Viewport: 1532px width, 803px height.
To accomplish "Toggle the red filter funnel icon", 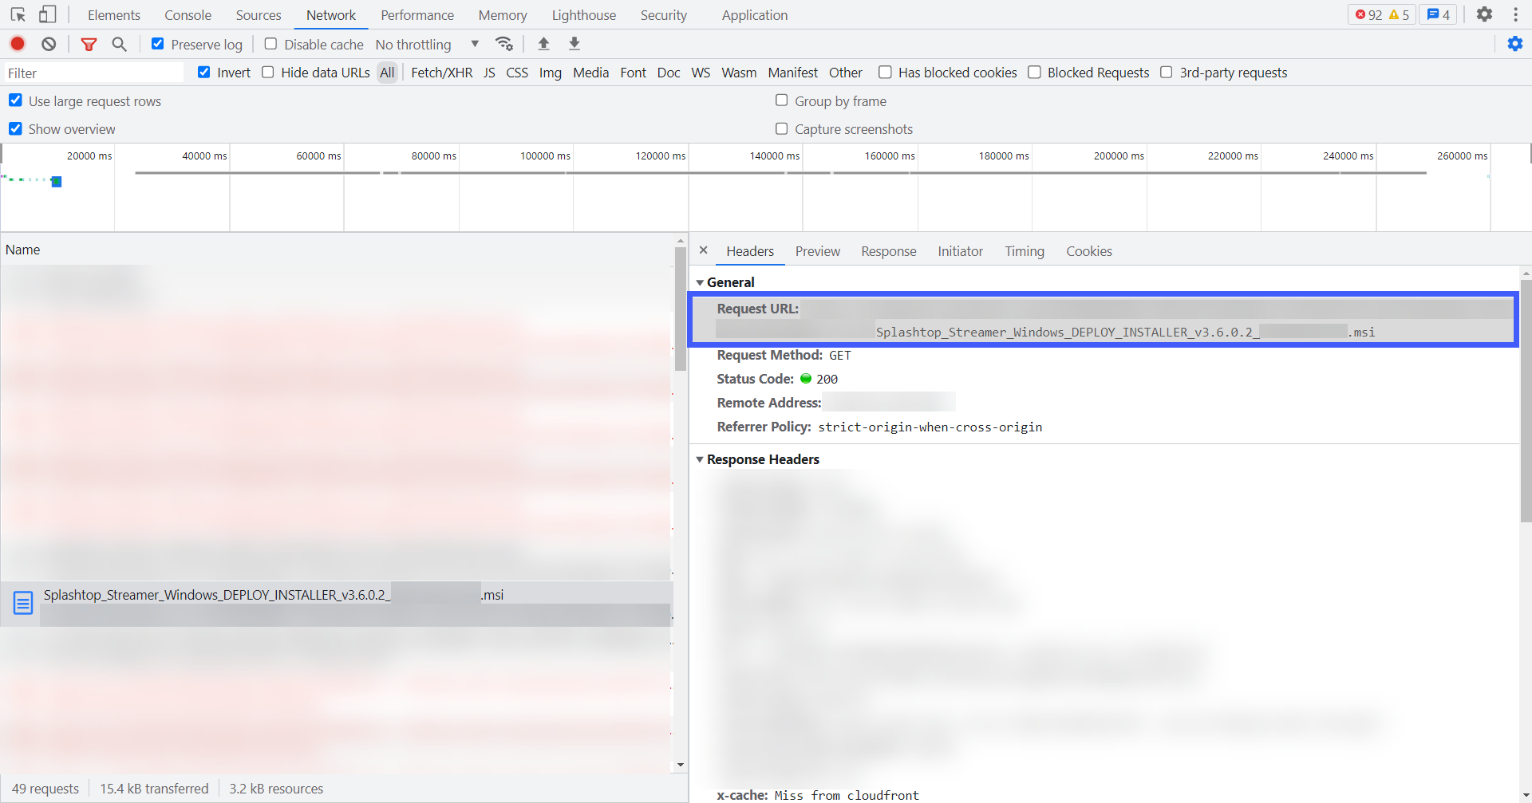I will (89, 44).
